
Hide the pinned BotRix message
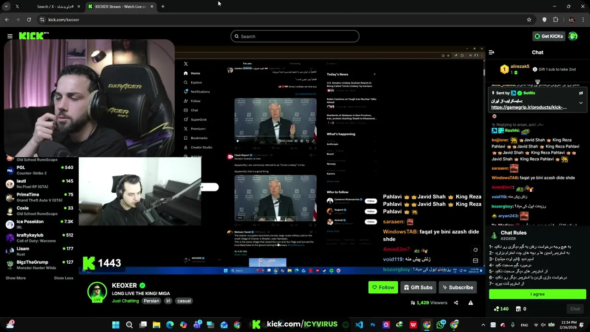coord(581,93)
